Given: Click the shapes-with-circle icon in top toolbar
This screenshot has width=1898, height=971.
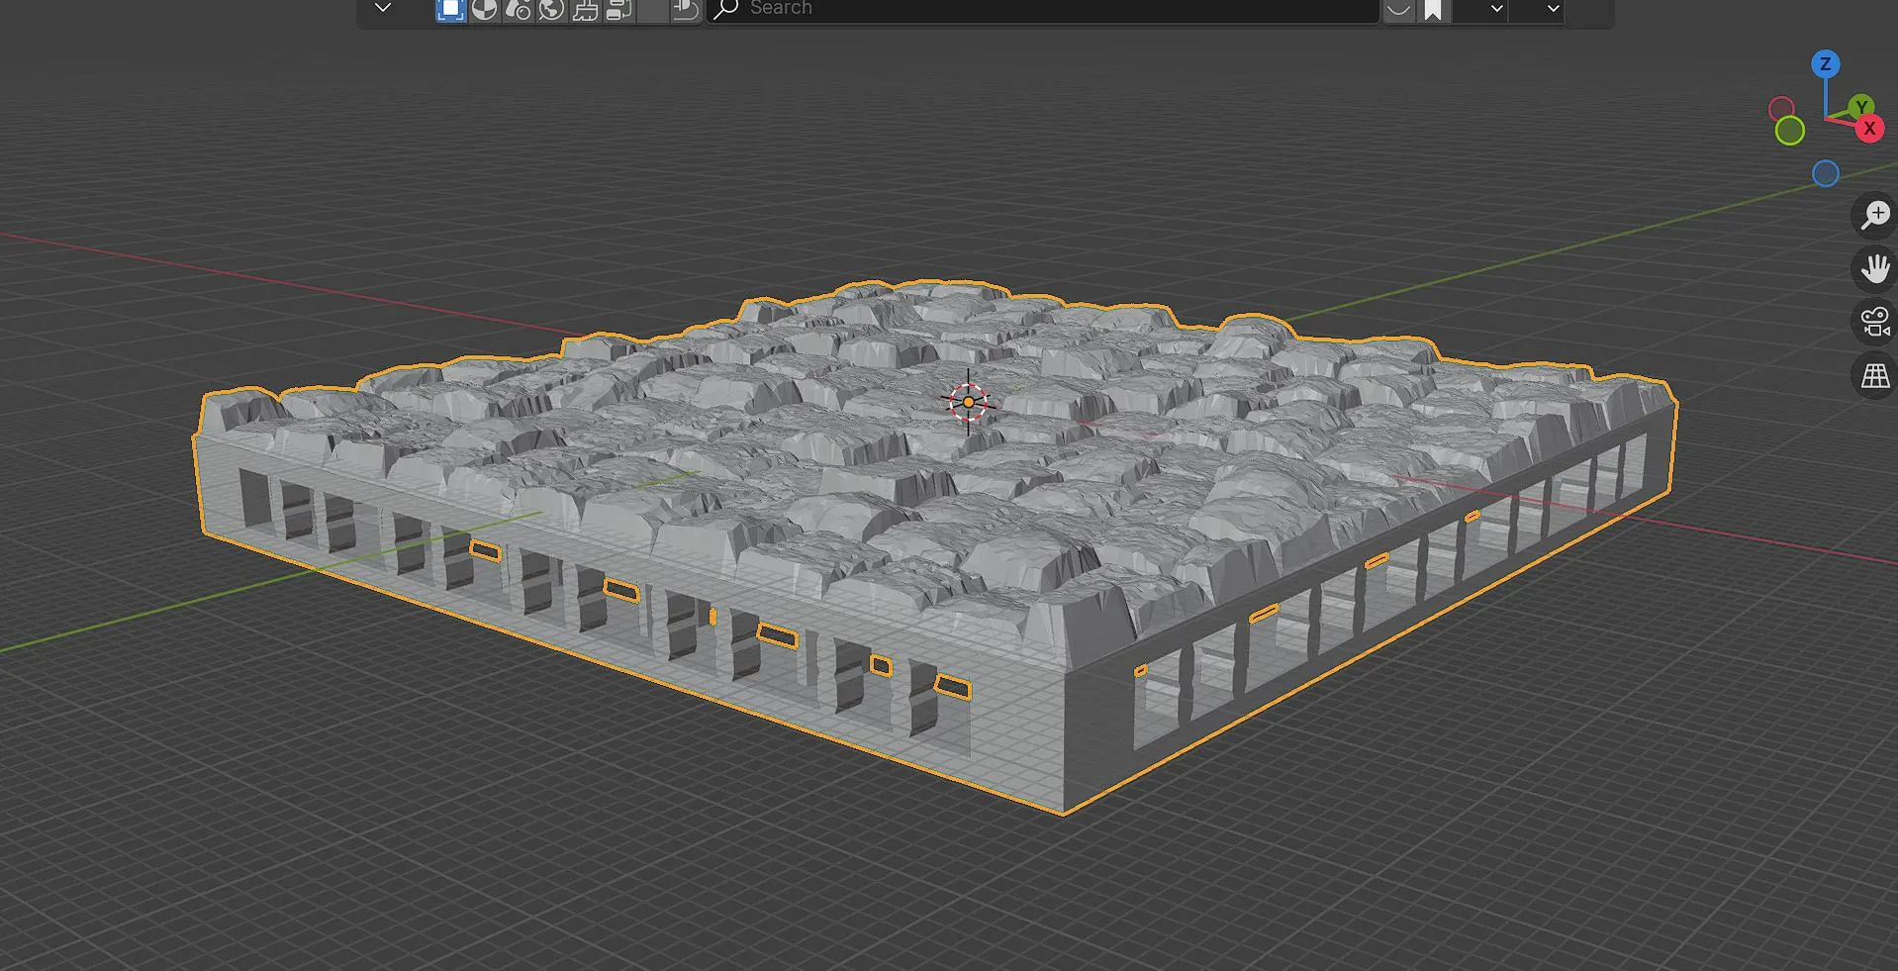Looking at the screenshot, I should click(518, 10).
